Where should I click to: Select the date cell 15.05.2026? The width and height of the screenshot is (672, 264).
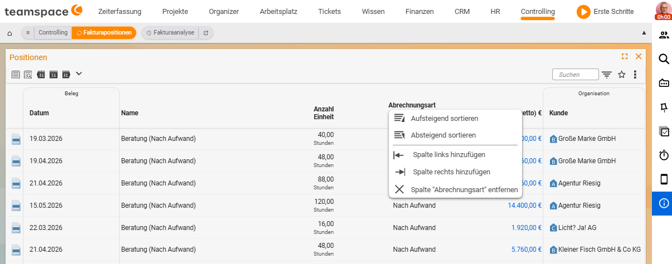[46, 206]
